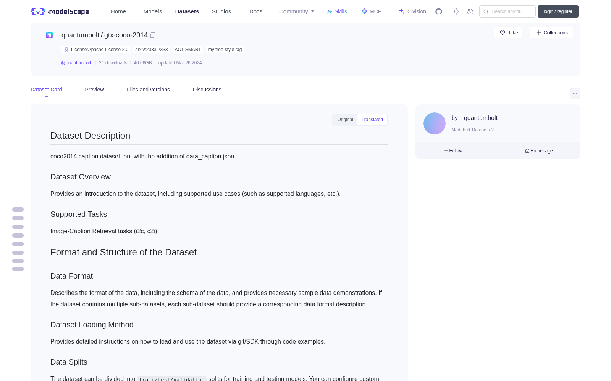Click the 'my free-style tag' label
This screenshot has width=611, height=381.
(x=225, y=50)
